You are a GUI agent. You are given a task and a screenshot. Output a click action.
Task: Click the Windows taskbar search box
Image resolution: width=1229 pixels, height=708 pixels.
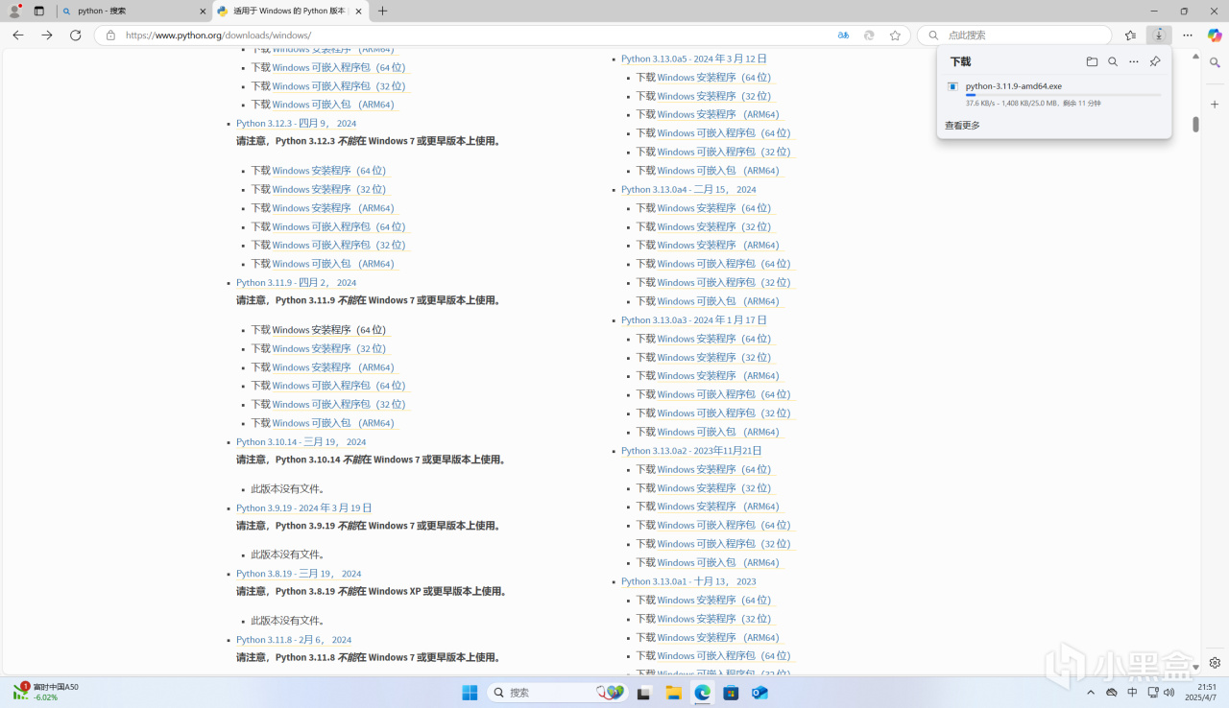click(x=557, y=693)
